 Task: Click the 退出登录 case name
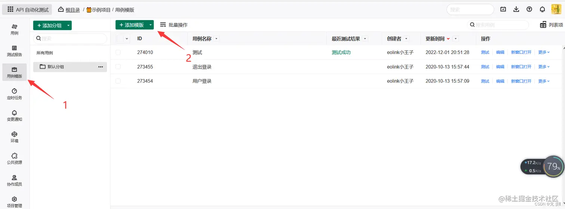pyautogui.click(x=202, y=67)
